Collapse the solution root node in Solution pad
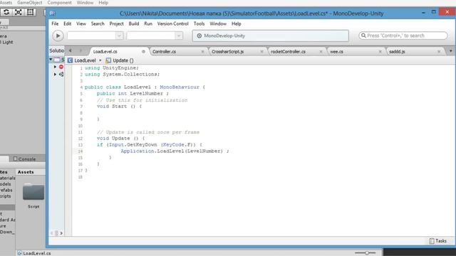 (x=51, y=60)
